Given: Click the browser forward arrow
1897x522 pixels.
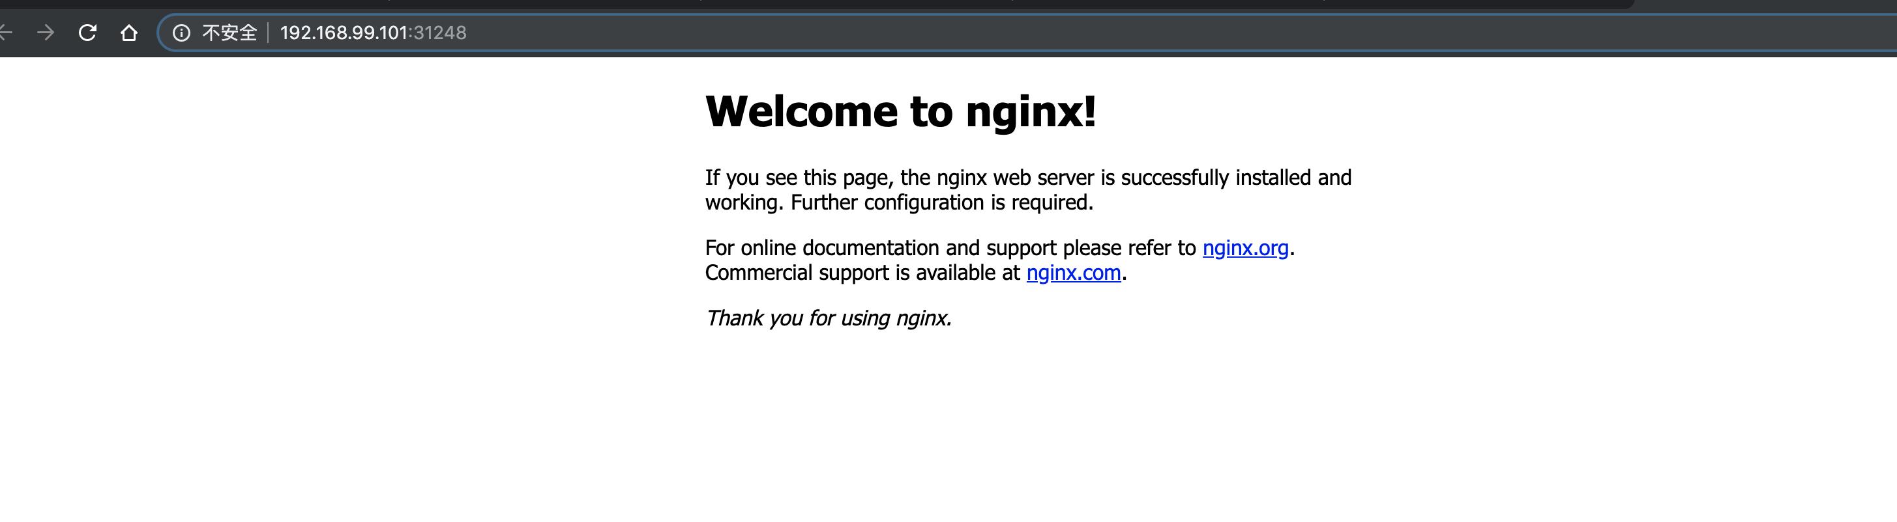Looking at the screenshot, I should (x=46, y=33).
